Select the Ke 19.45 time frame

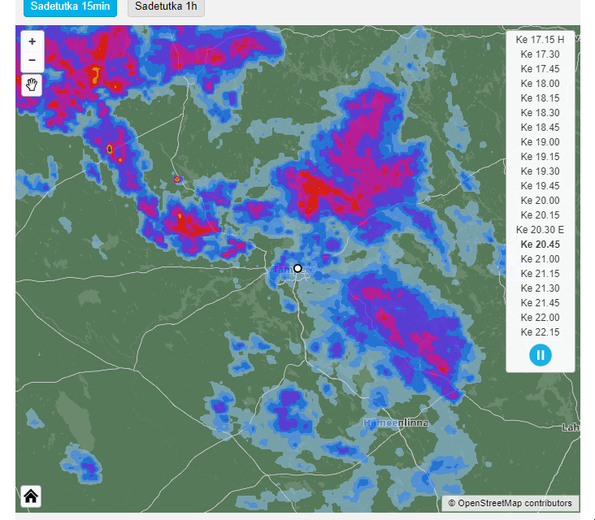click(540, 186)
